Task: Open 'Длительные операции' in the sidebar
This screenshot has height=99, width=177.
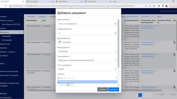Action: [9, 71]
